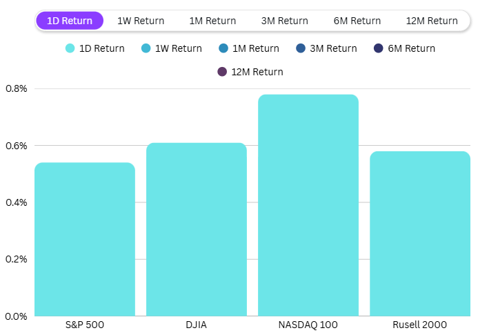Click the 3M Return legend color dot
This screenshot has width=478, height=335.
tap(300, 48)
